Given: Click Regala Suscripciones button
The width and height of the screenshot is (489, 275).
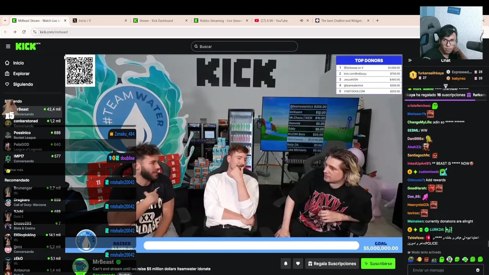Looking at the screenshot, I should (x=332, y=264).
